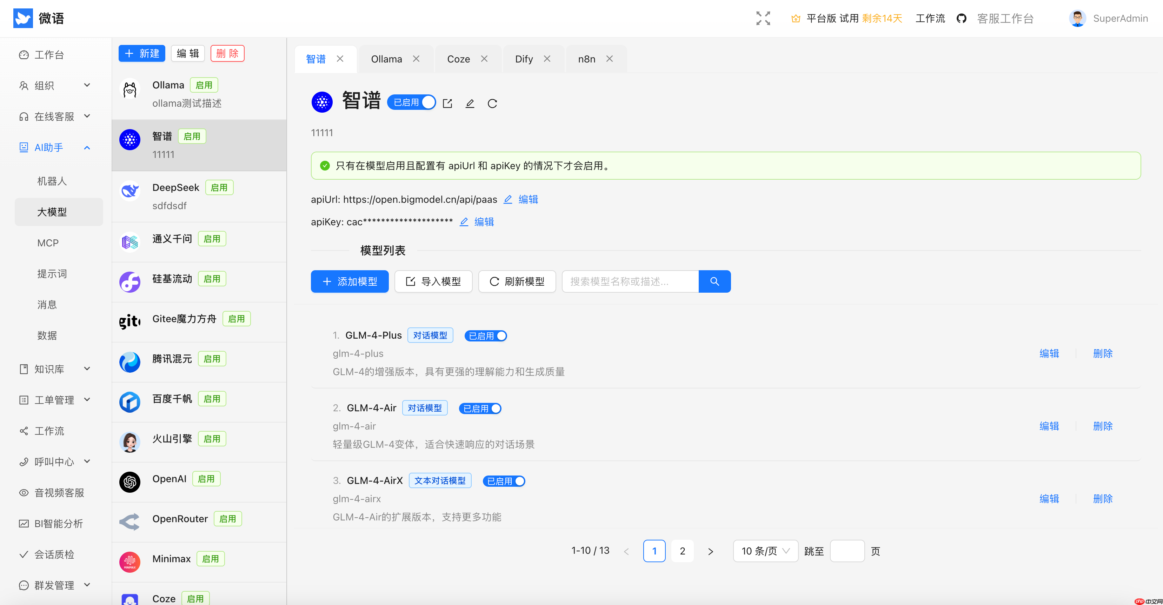Expand the 组织 sidebar section
1163x605 pixels.
pos(87,85)
